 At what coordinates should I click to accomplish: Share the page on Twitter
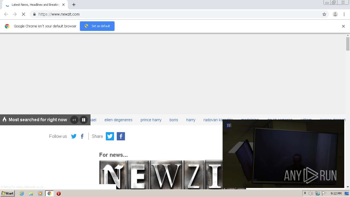[x=110, y=136]
